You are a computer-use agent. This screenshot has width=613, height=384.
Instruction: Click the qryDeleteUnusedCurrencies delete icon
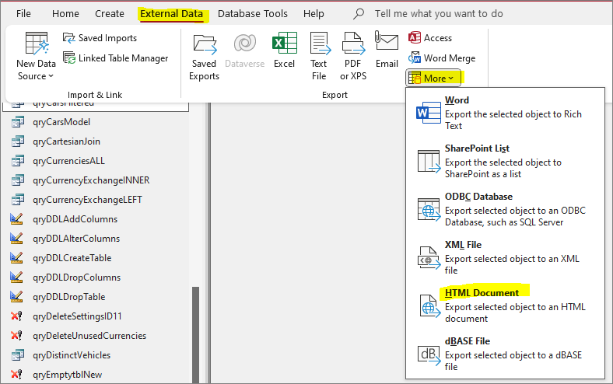pos(17,336)
